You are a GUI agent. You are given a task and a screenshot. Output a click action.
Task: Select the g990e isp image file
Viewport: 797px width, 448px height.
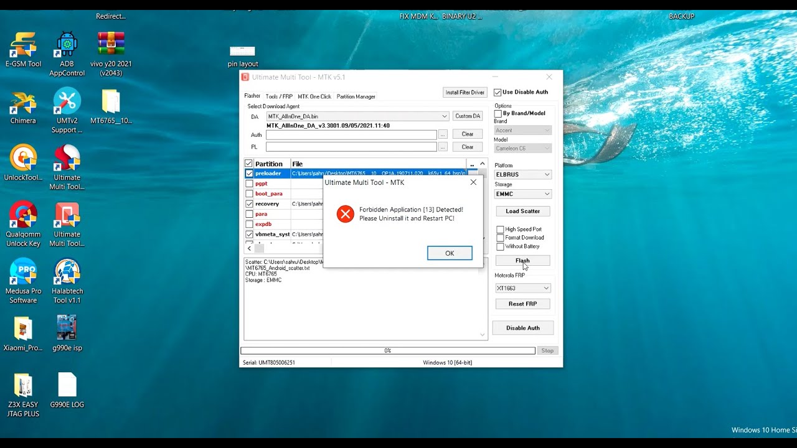pyautogui.click(x=67, y=334)
